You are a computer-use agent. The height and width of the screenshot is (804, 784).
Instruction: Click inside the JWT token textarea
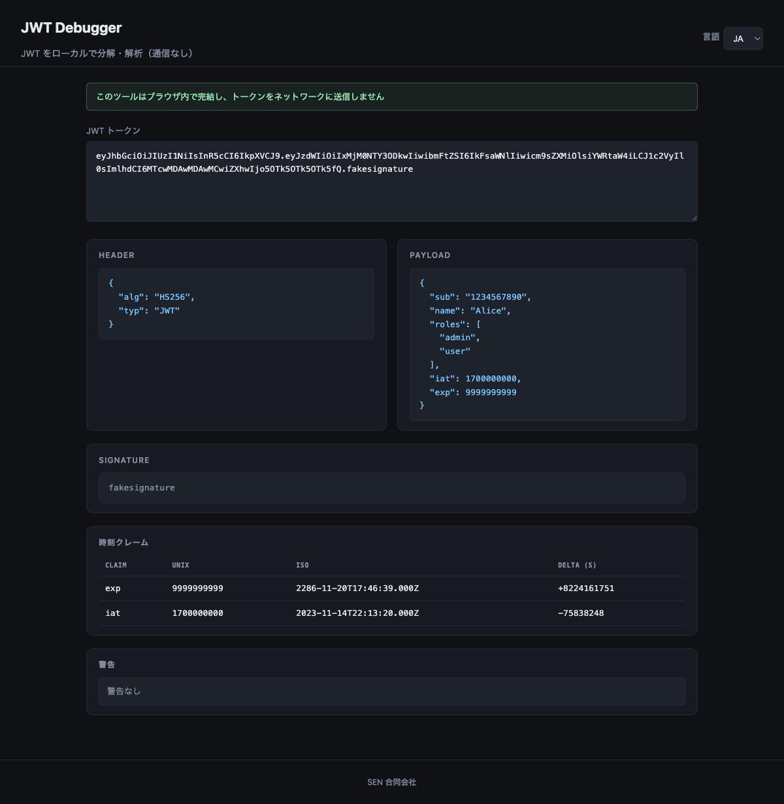pyautogui.click(x=392, y=182)
